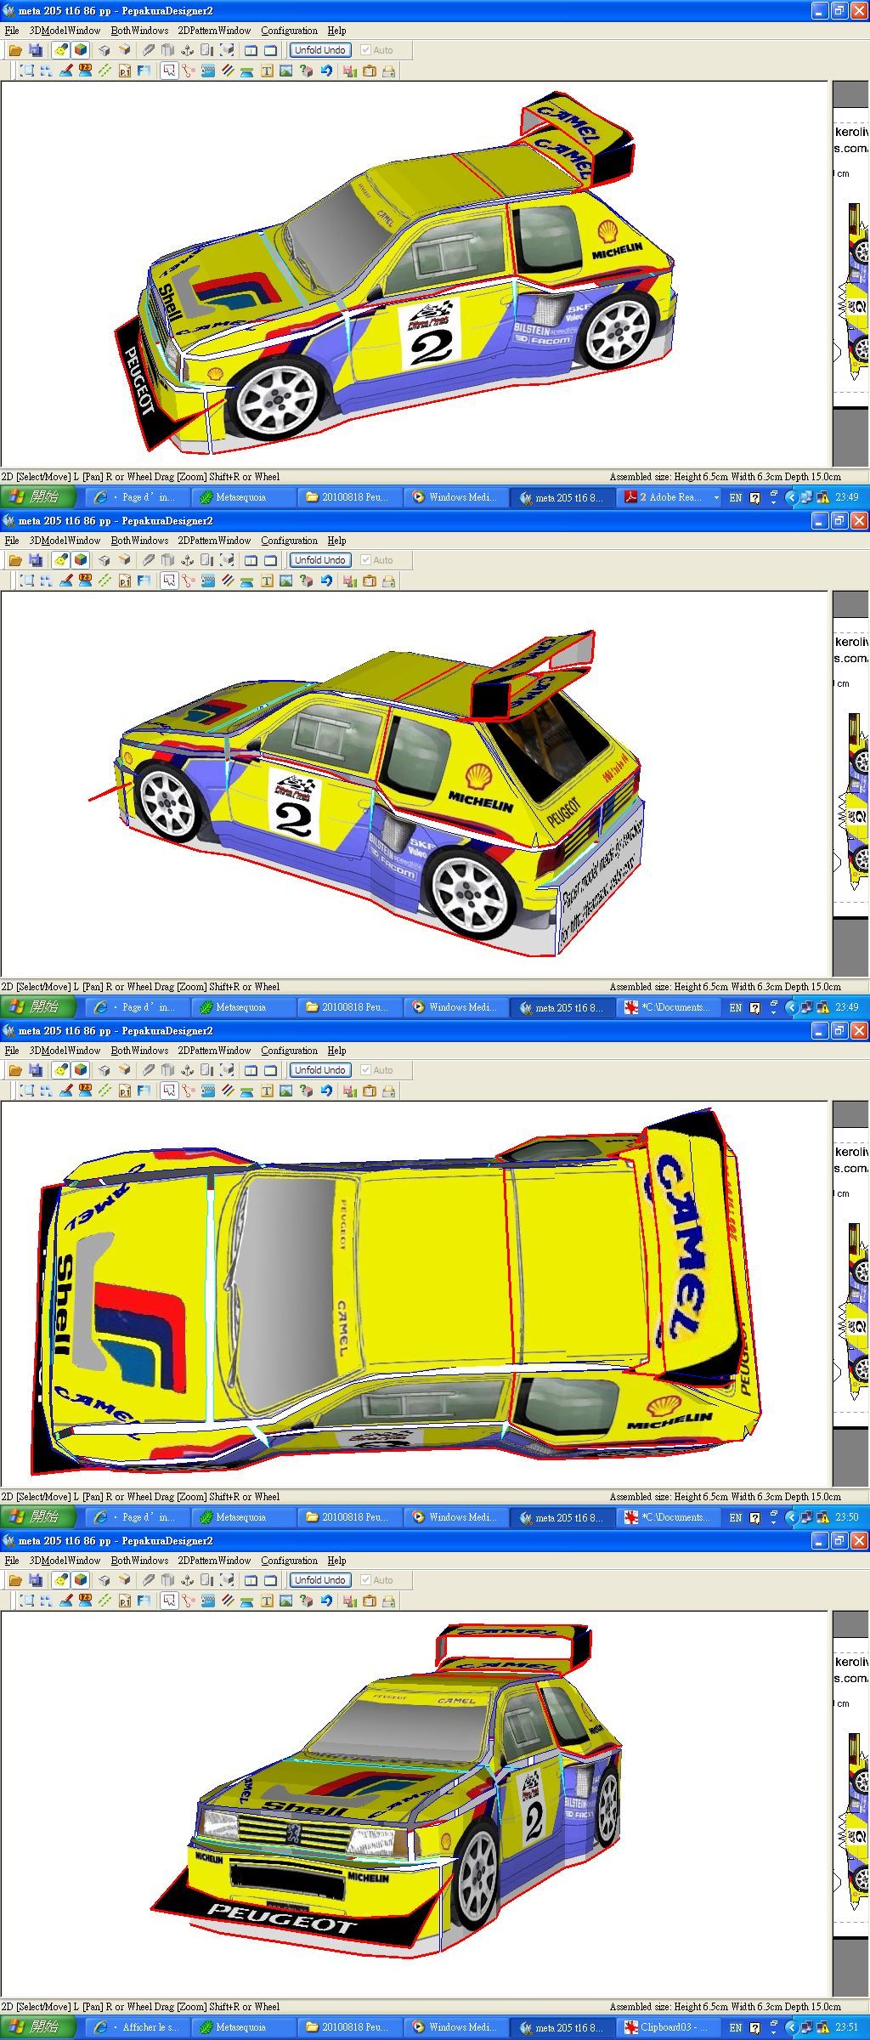
Task: Open the File menu in the top window
Action: point(12,31)
